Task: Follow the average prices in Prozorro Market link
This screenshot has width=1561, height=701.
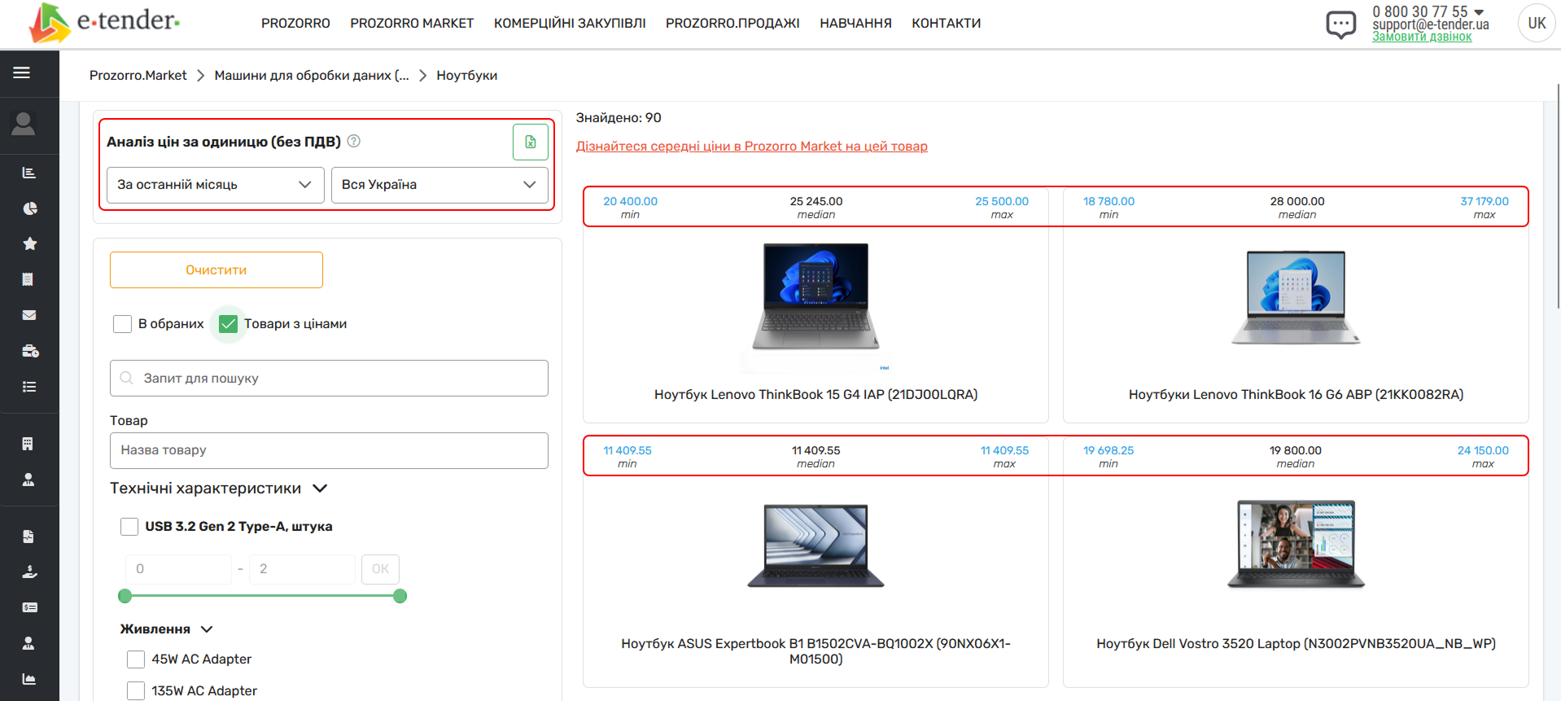Action: [751, 147]
